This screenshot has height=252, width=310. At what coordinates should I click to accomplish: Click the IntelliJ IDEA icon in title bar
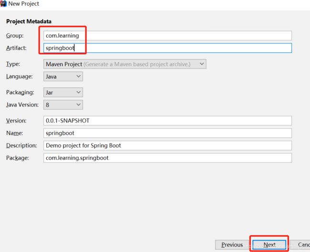click(x=3, y=3)
